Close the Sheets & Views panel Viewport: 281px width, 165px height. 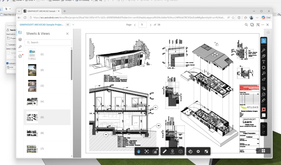[x=67, y=34]
